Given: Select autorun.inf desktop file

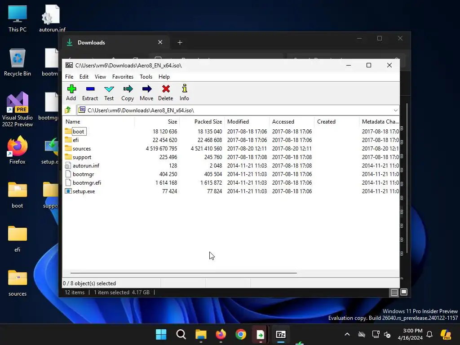Looking at the screenshot, I should click(52, 18).
